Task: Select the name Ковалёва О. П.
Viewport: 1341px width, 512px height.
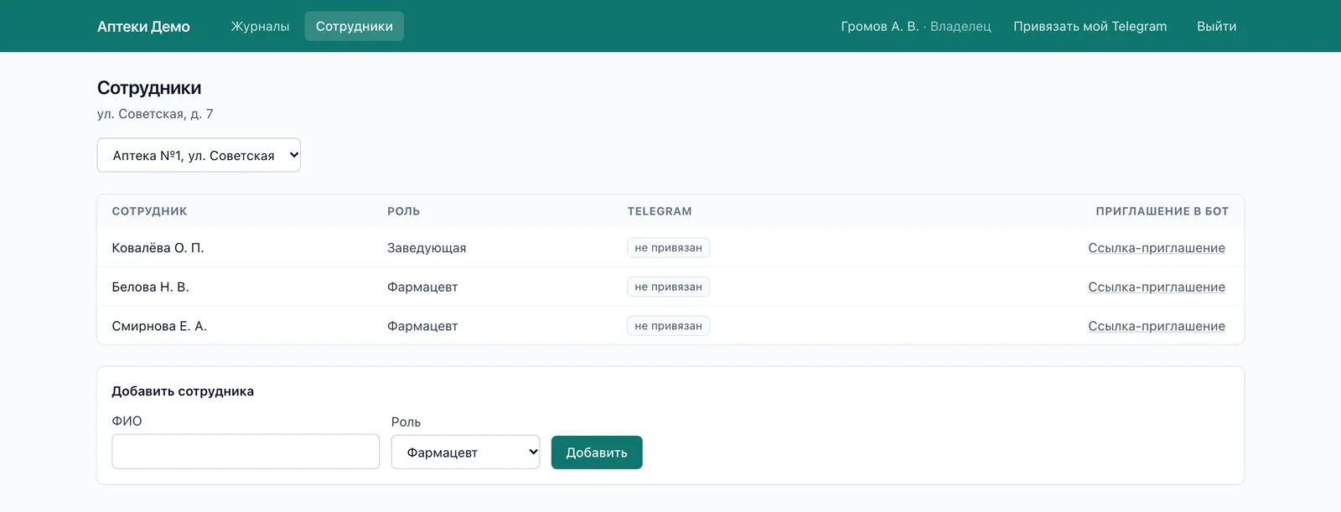Action: click(158, 248)
